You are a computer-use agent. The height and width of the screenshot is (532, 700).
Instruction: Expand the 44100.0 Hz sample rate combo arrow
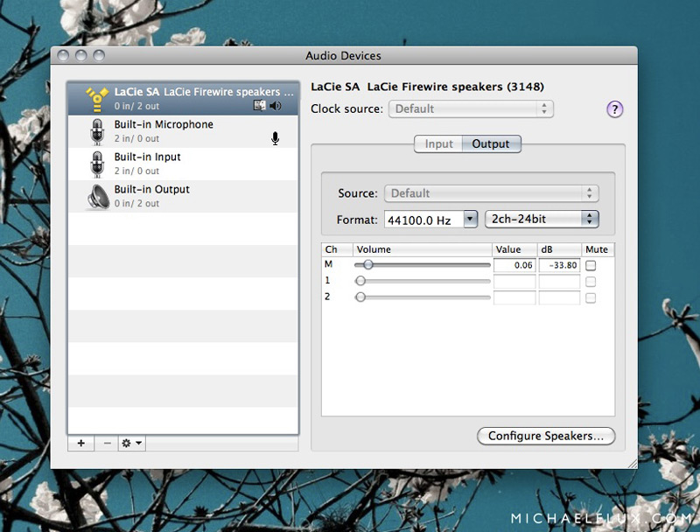tap(471, 219)
